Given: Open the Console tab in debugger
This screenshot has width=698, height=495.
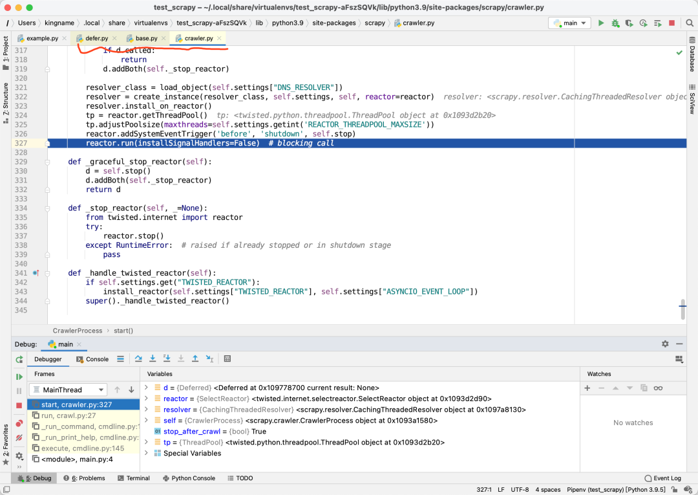Looking at the screenshot, I should coord(92,359).
